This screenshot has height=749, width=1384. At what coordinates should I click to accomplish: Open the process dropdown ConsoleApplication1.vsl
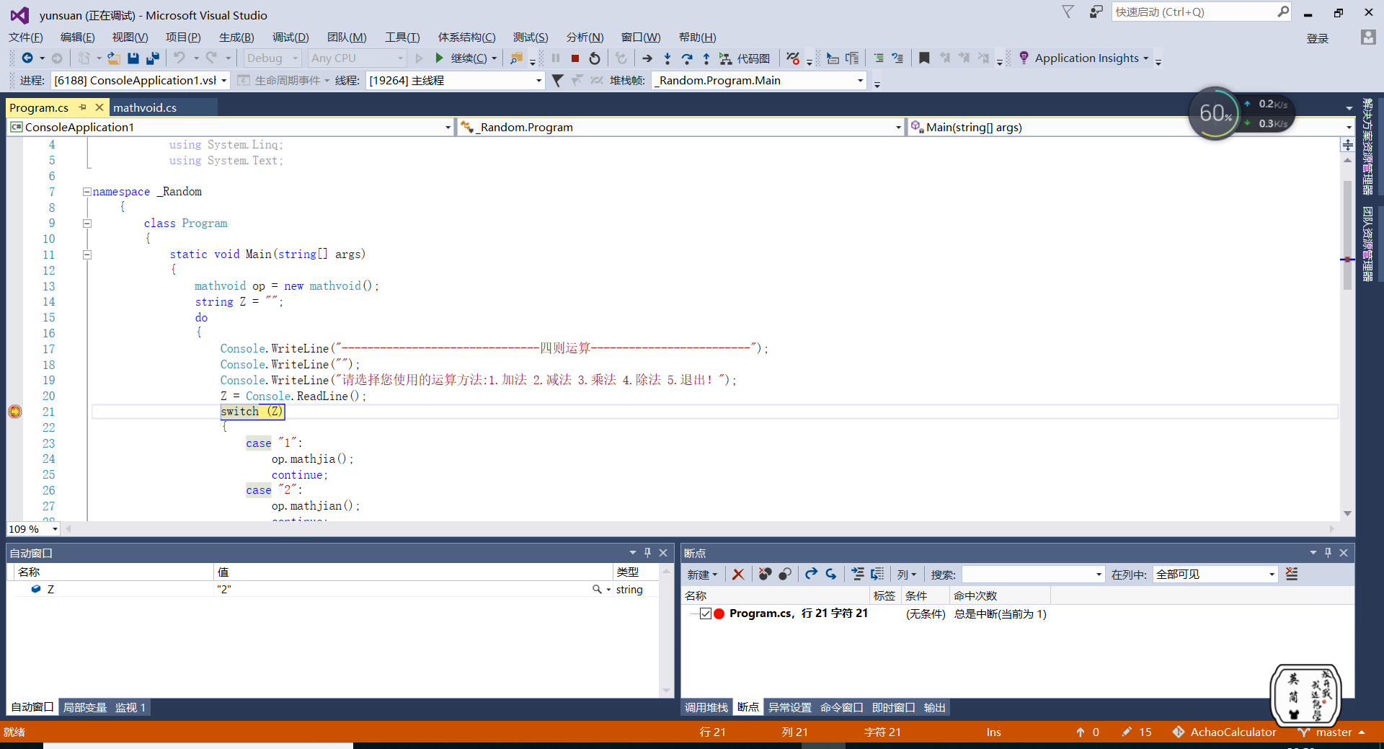(140, 81)
